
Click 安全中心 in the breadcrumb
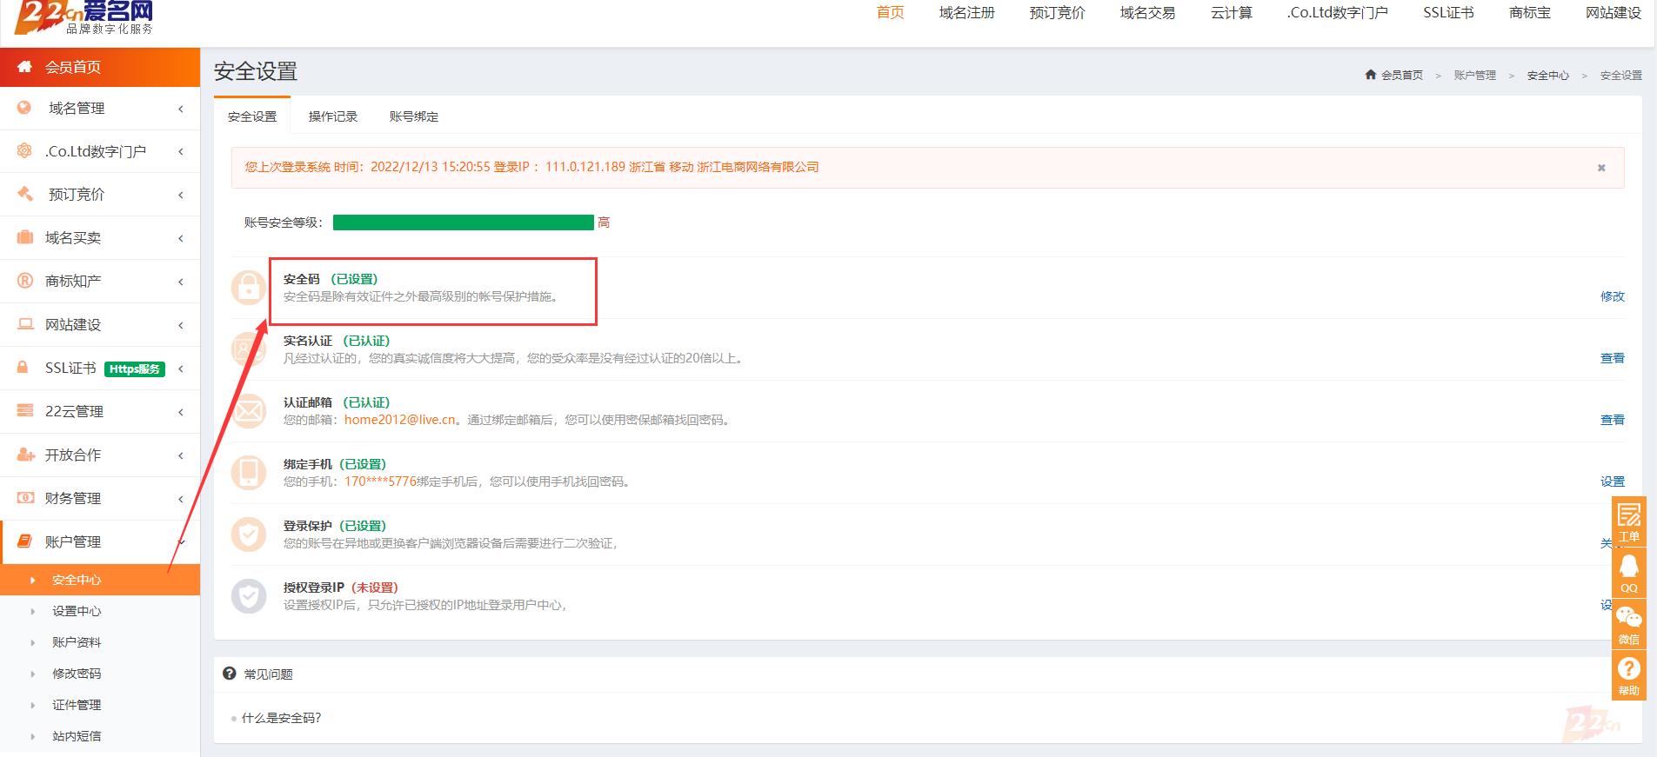coord(1548,76)
